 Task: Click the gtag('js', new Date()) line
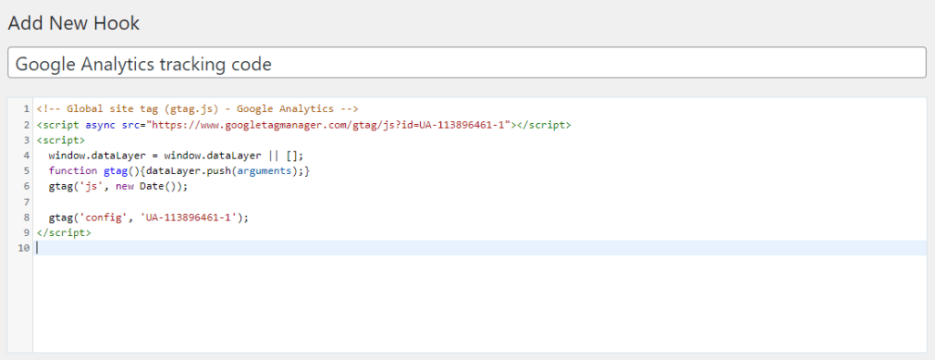pos(118,186)
